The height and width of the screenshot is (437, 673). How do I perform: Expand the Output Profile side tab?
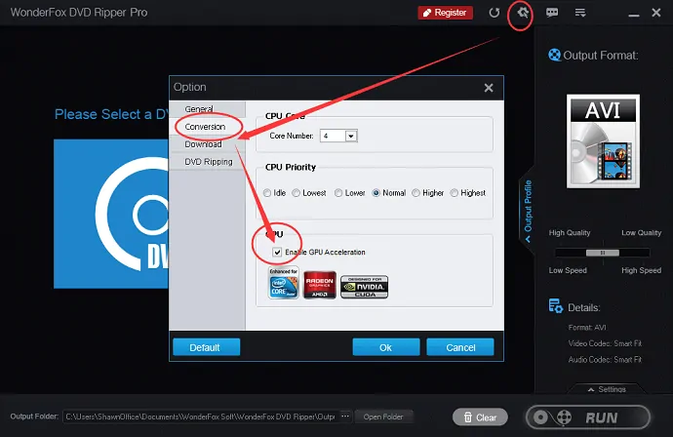(x=528, y=211)
